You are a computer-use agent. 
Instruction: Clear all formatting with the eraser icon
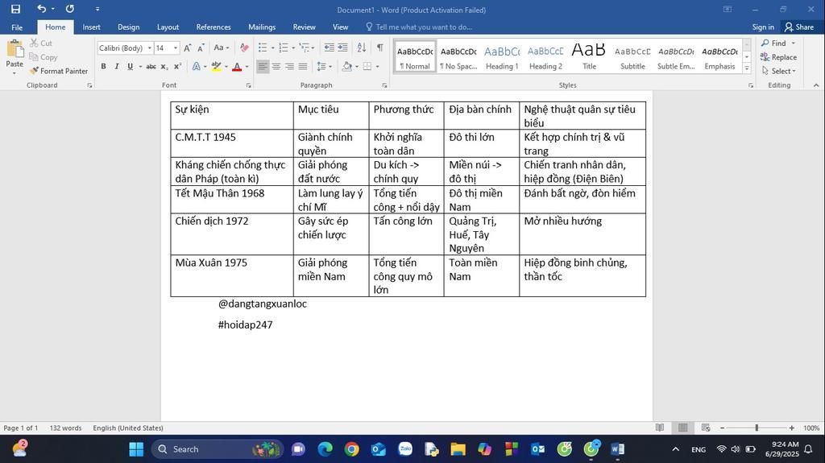click(244, 48)
